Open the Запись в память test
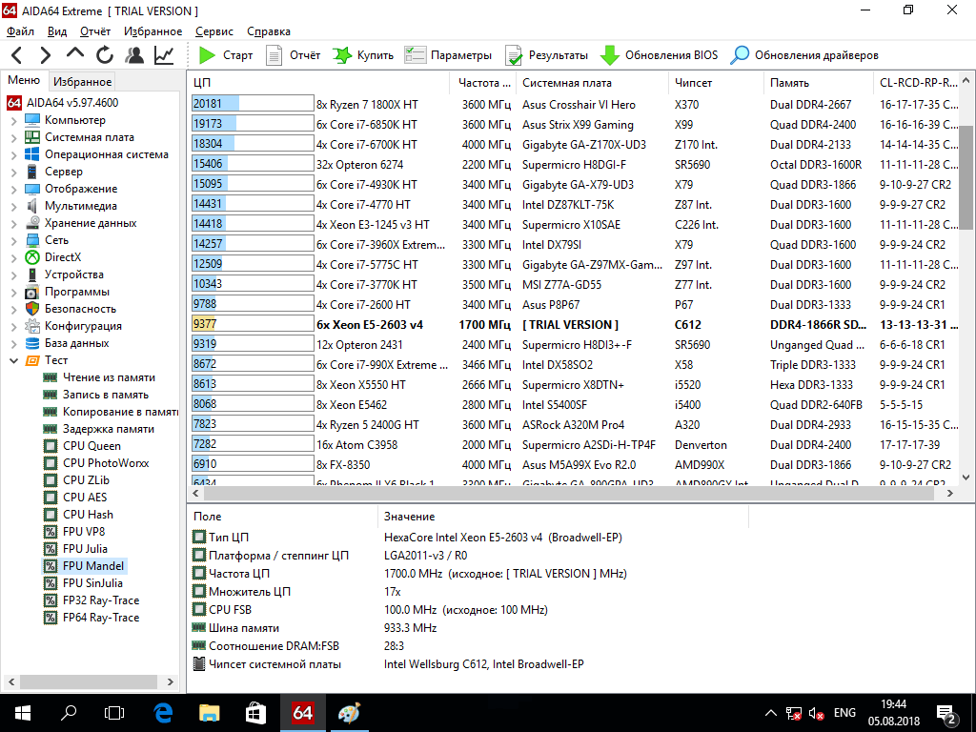Screen dimensions: 976x732 tap(105, 395)
